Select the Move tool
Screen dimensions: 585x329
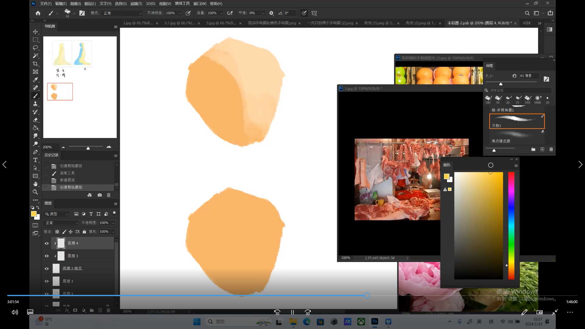pos(35,32)
